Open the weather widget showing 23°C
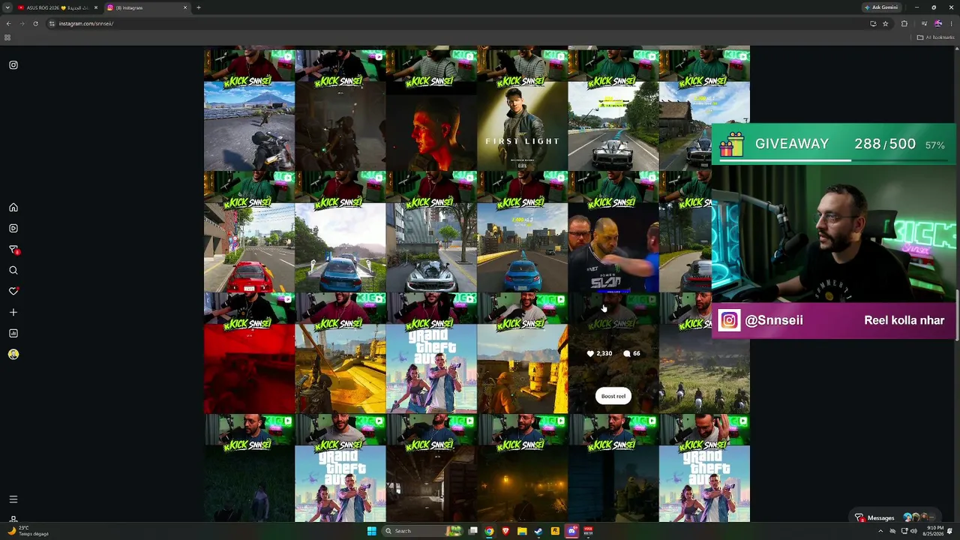The width and height of the screenshot is (960, 540). click(x=28, y=531)
